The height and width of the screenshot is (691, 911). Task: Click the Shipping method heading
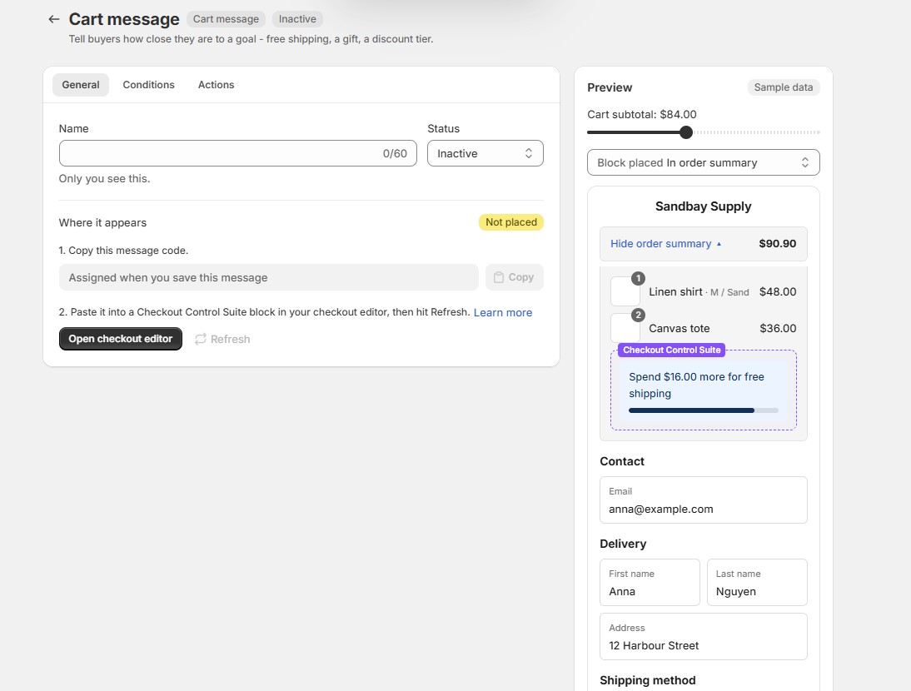(647, 680)
